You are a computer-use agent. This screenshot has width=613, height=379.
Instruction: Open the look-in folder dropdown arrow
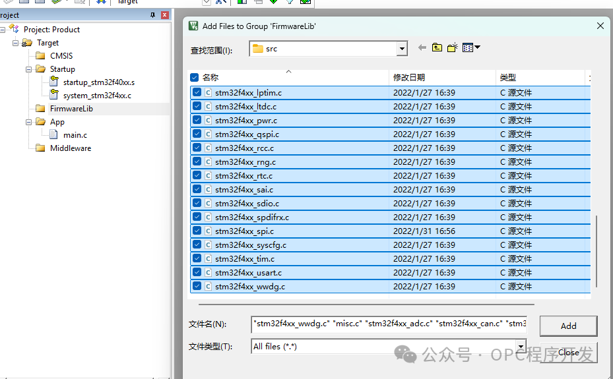coord(402,49)
